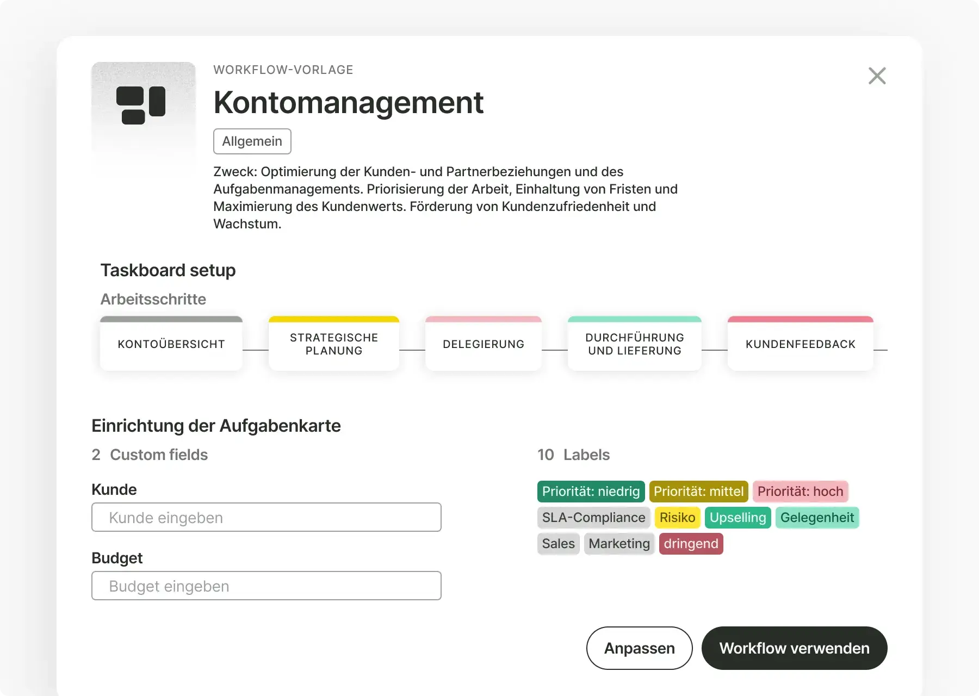
Task: Click the SLA-Compliance label
Action: pyautogui.click(x=593, y=518)
